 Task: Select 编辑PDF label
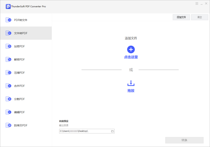[19, 112]
